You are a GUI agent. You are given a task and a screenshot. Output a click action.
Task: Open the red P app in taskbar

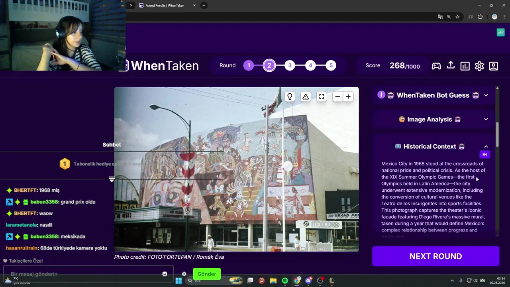pyautogui.click(x=262, y=281)
